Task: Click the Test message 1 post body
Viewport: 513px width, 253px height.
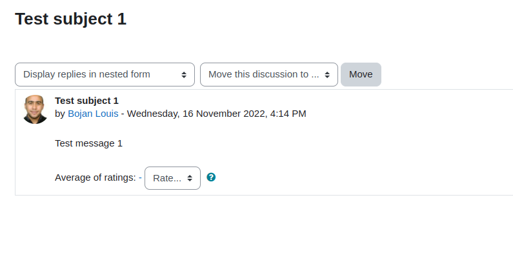Action: pos(88,143)
